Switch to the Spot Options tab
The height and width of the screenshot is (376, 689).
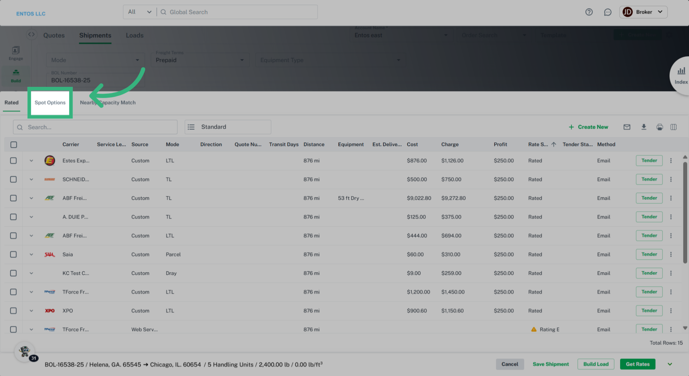click(x=50, y=103)
